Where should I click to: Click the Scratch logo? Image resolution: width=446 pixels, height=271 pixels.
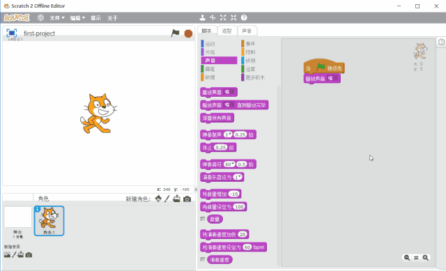pyautogui.click(x=17, y=17)
